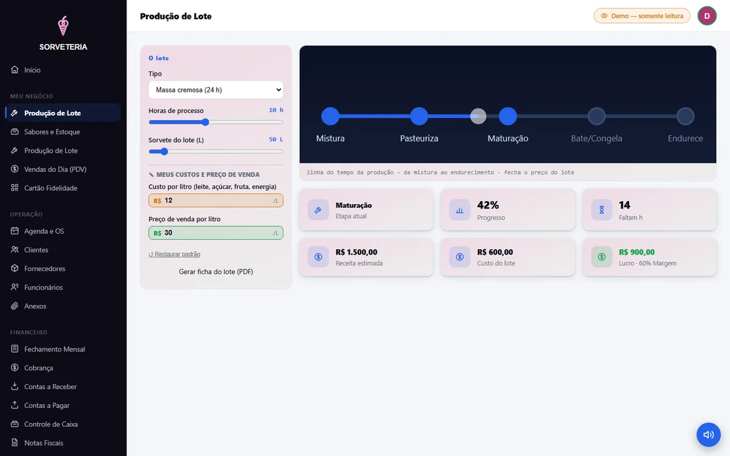Click the bar chart icon in Progresso card
730x456 pixels.
[x=459, y=210]
